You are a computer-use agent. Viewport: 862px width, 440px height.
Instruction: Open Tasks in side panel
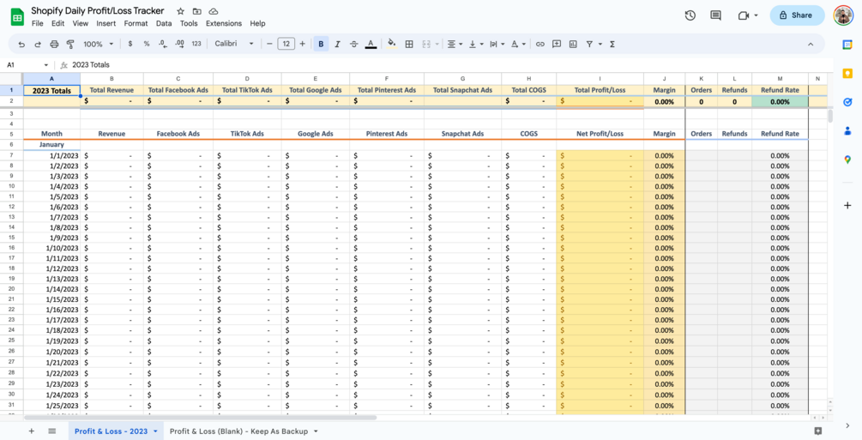point(847,102)
